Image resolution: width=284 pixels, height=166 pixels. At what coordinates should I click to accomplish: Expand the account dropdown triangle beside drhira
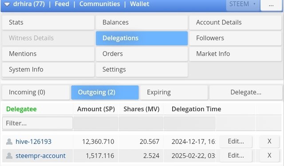(x=7, y=4)
